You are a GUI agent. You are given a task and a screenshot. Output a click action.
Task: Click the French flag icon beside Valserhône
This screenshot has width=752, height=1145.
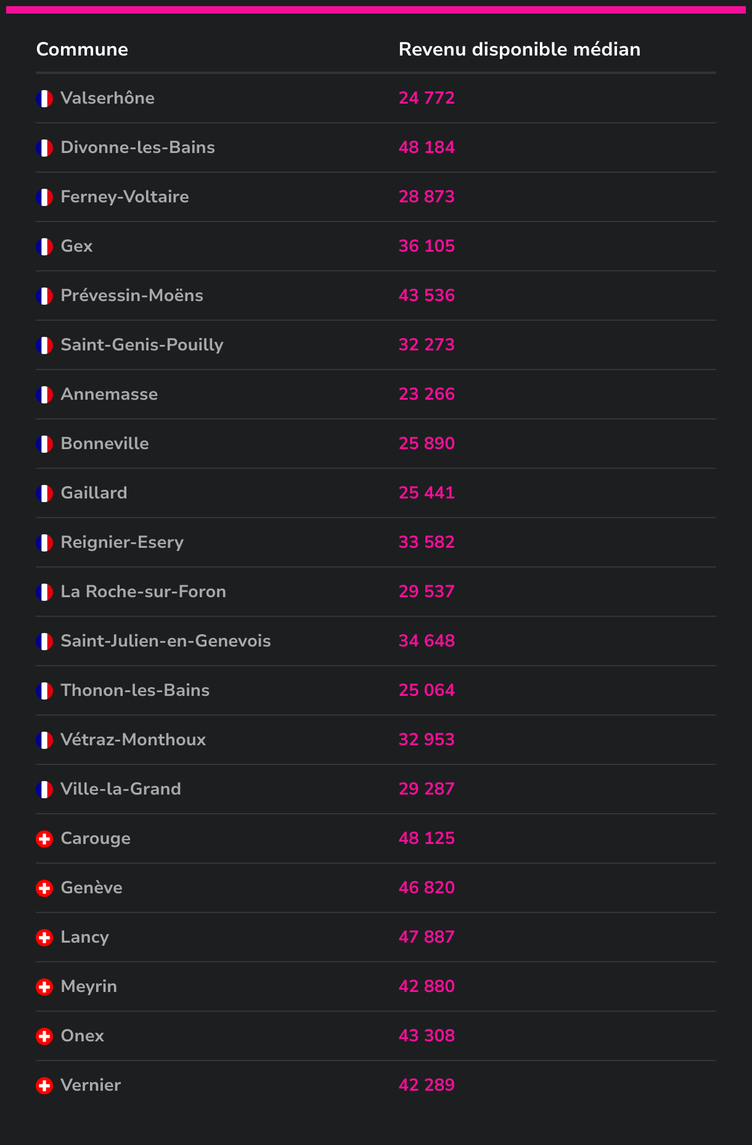coord(44,99)
